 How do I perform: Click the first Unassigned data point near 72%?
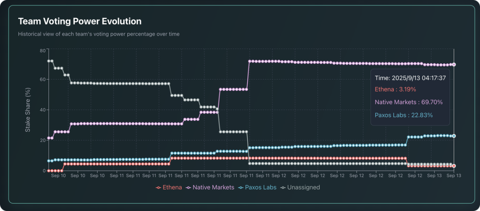coord(49,61)
